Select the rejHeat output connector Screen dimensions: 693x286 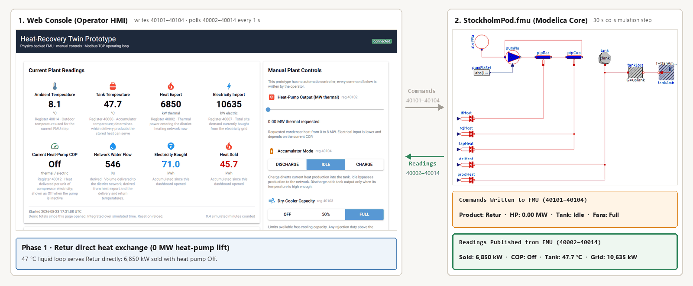pyautogui.click(x=466, y=134)
